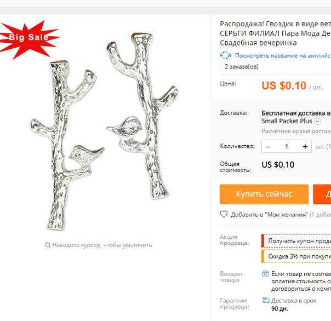Open Посмотреть название на английском link

point(283,55)
